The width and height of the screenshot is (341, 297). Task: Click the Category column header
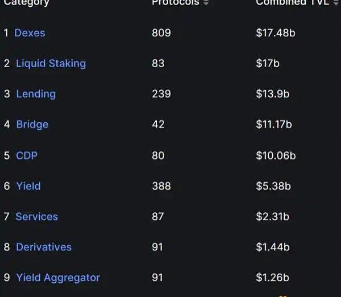26,3
